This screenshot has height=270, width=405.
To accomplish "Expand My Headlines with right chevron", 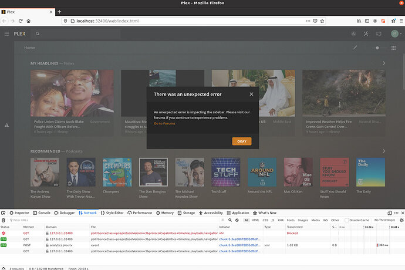I will [x=383, y=63].
